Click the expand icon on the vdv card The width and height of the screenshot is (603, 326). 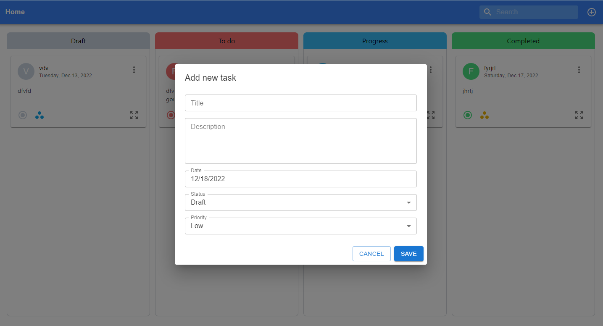(x=134, y=115)
